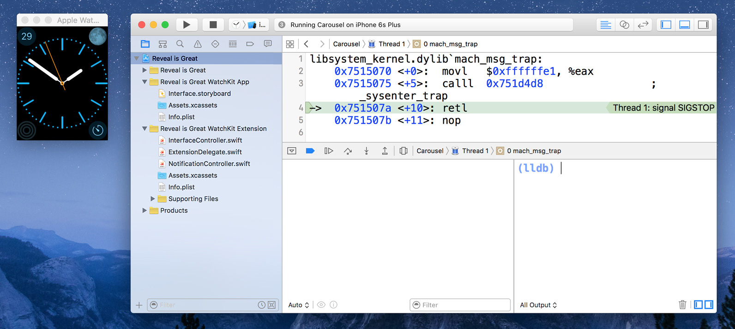Collapse the Reveal is Great WatchKit App group
This screenshot has height=329, width=735.
click(145, 82)
